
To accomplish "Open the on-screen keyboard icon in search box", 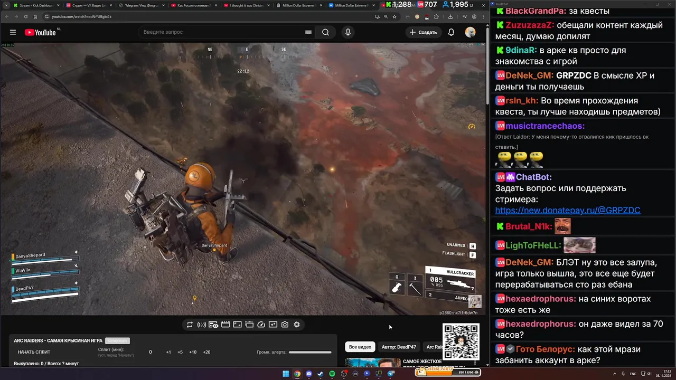I will [x=308, y=32].
